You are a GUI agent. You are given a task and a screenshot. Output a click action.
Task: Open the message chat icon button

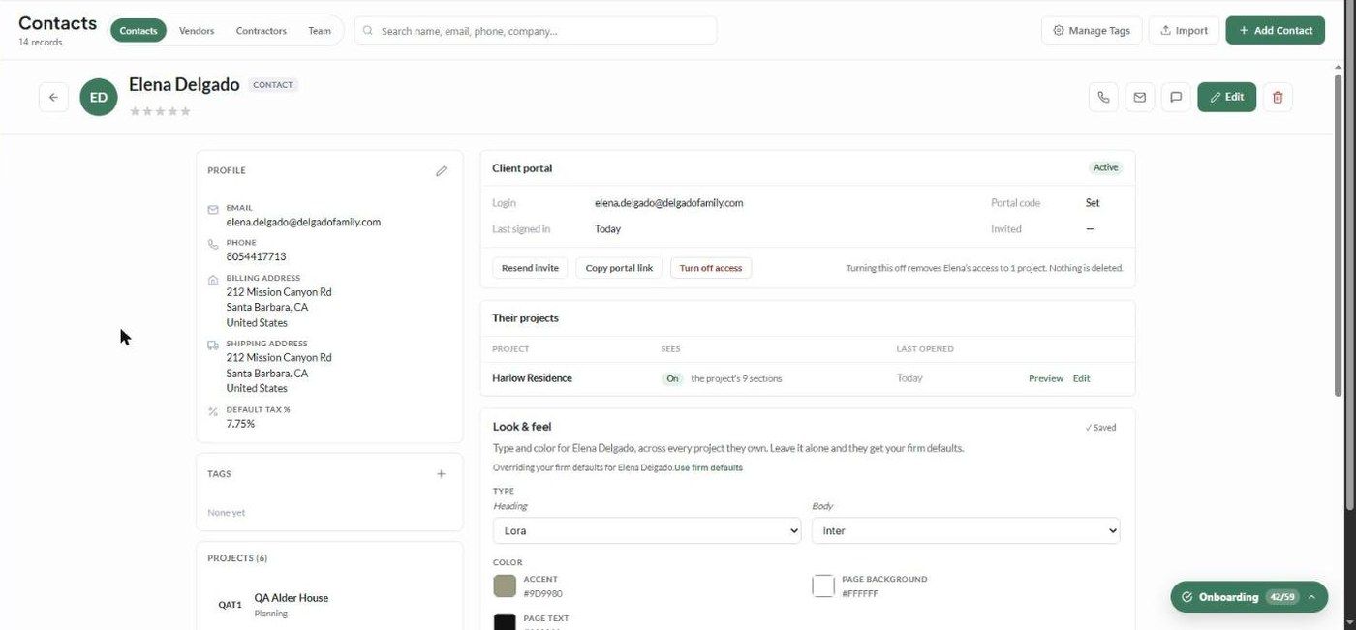click(x=1176, y=97)
